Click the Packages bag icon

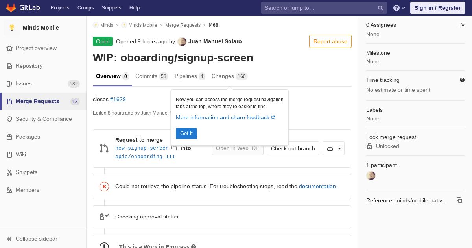click(9, 137)
